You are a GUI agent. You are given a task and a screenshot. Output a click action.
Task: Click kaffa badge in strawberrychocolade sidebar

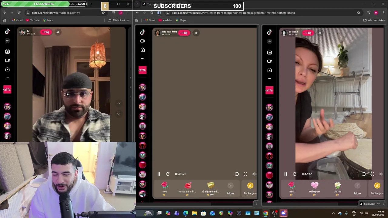[x=7, y=89]
